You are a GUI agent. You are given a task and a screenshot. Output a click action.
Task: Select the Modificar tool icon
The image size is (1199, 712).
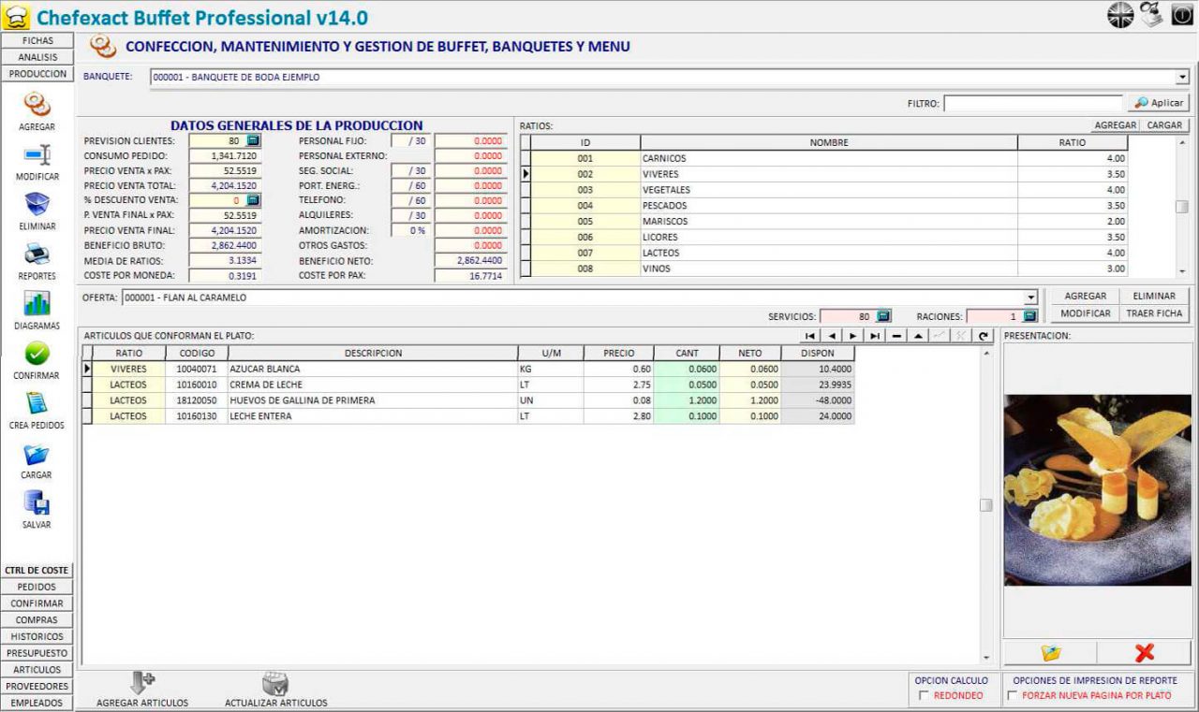pos(37,154)
